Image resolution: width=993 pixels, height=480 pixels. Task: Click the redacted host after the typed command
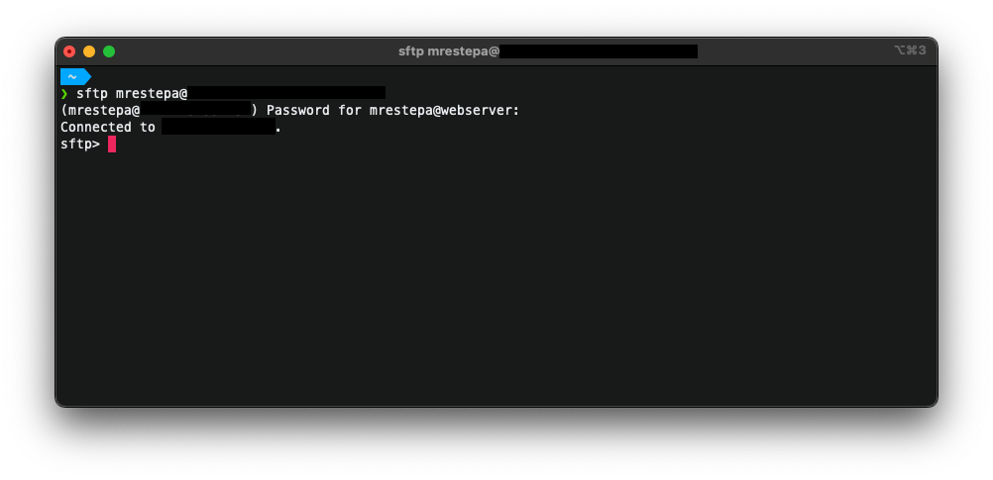click(286, 93)
